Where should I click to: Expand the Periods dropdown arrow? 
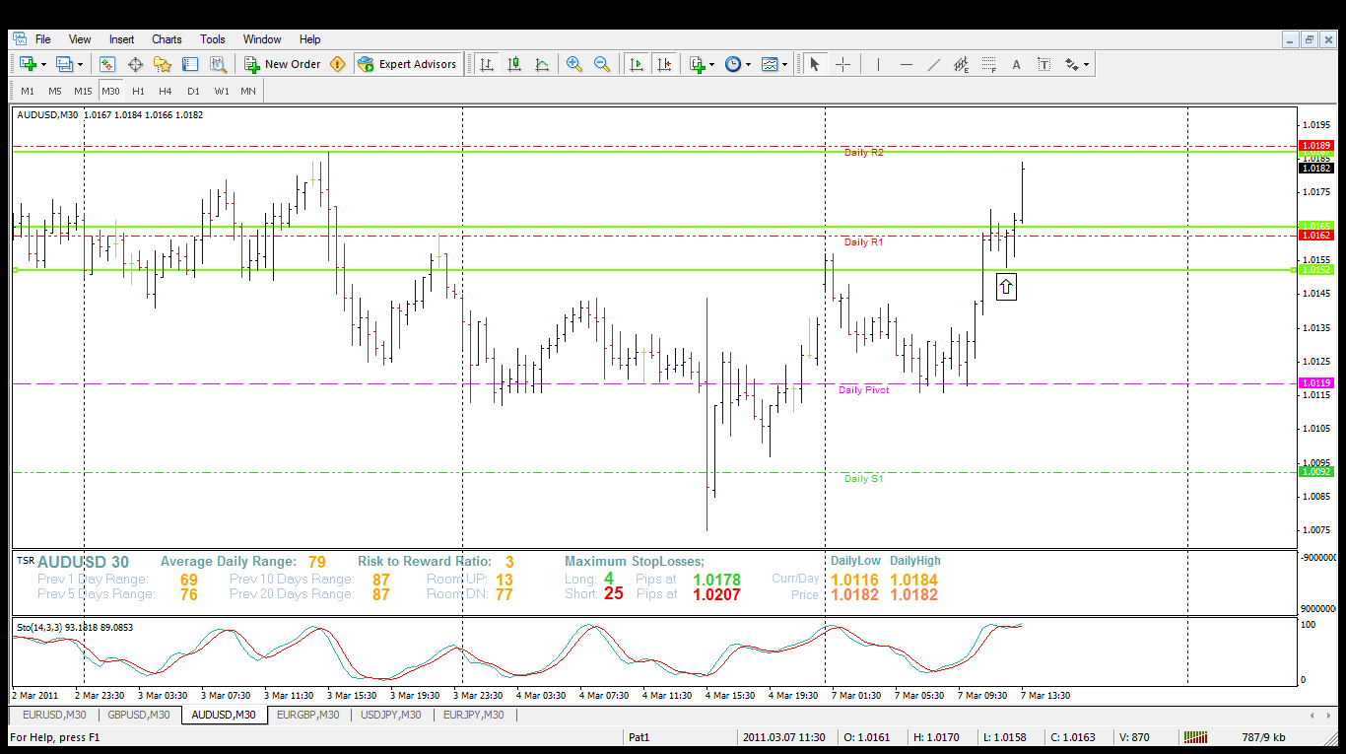click(749, 64)
